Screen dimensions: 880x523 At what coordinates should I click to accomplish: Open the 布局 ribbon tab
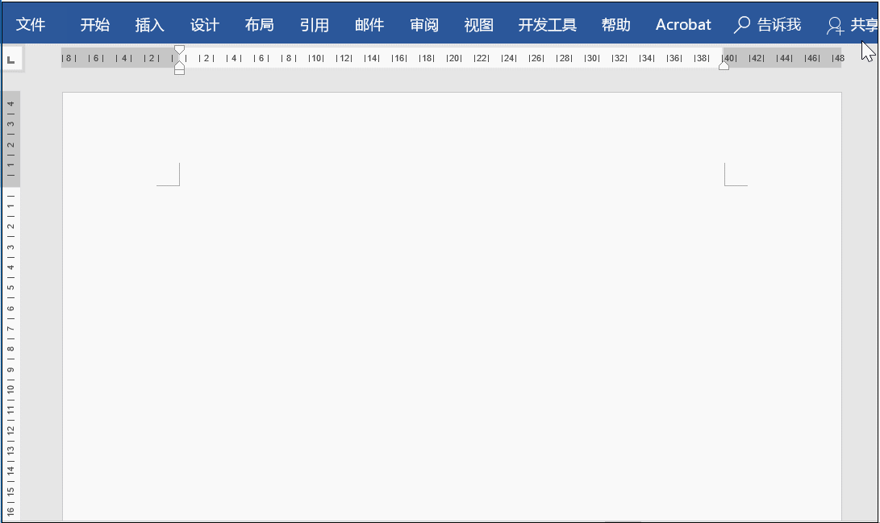pos(259,25)
